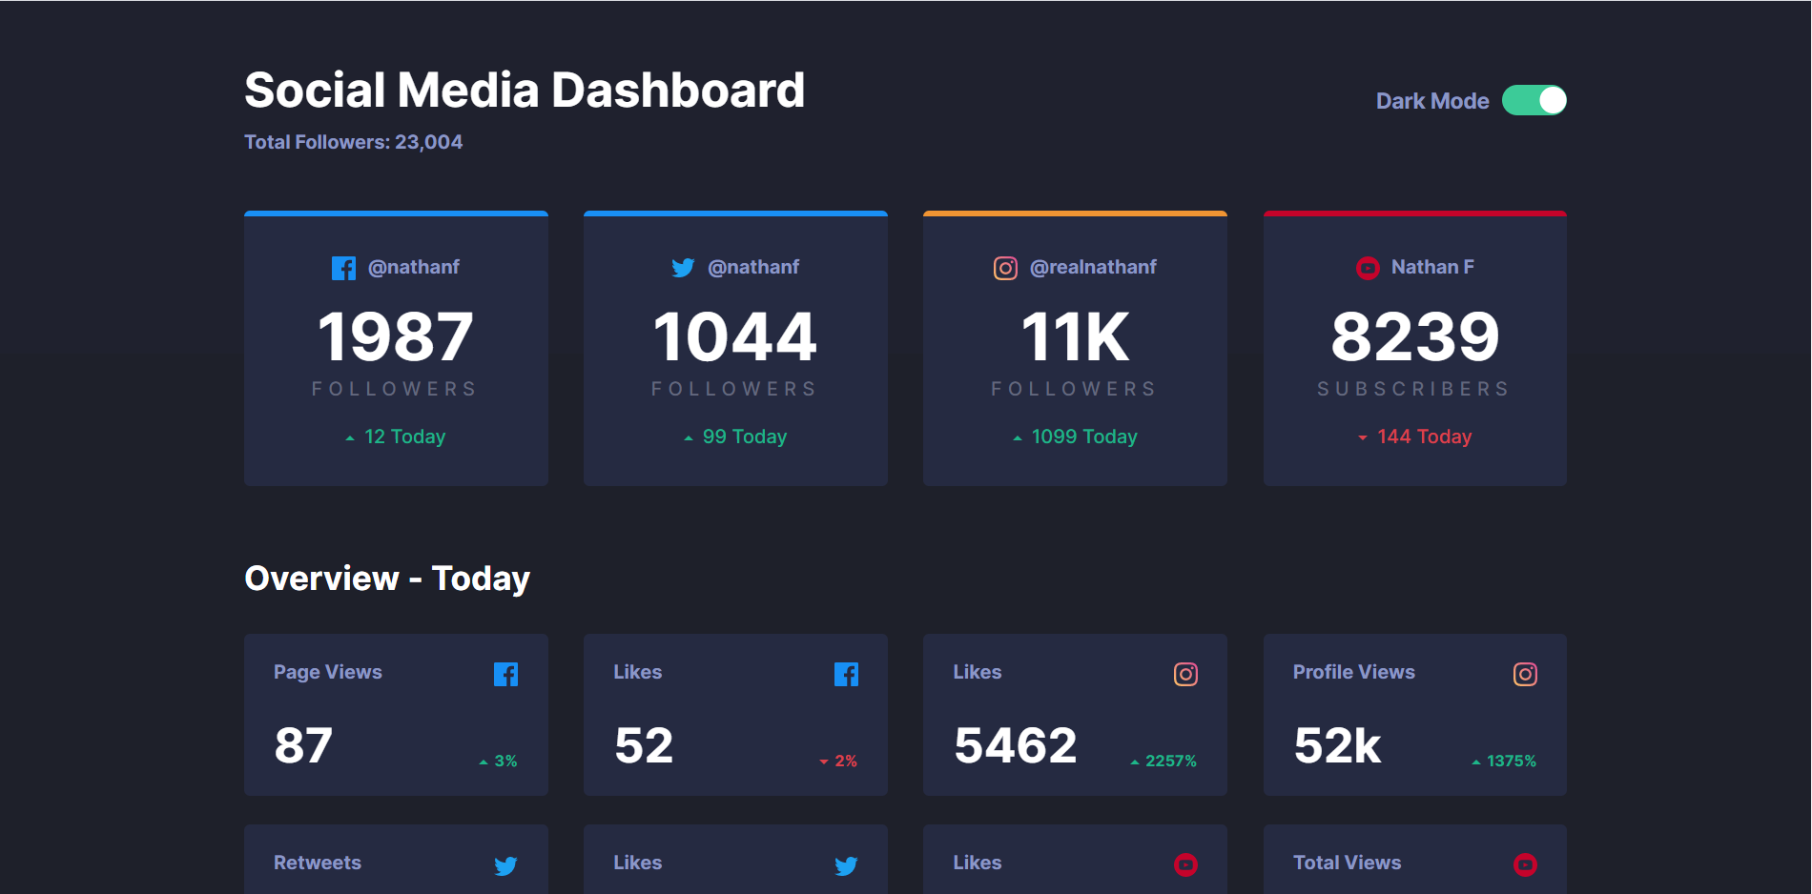
Task: Click the up arrow next to 1099 Today
Action: click(1018, 437)
